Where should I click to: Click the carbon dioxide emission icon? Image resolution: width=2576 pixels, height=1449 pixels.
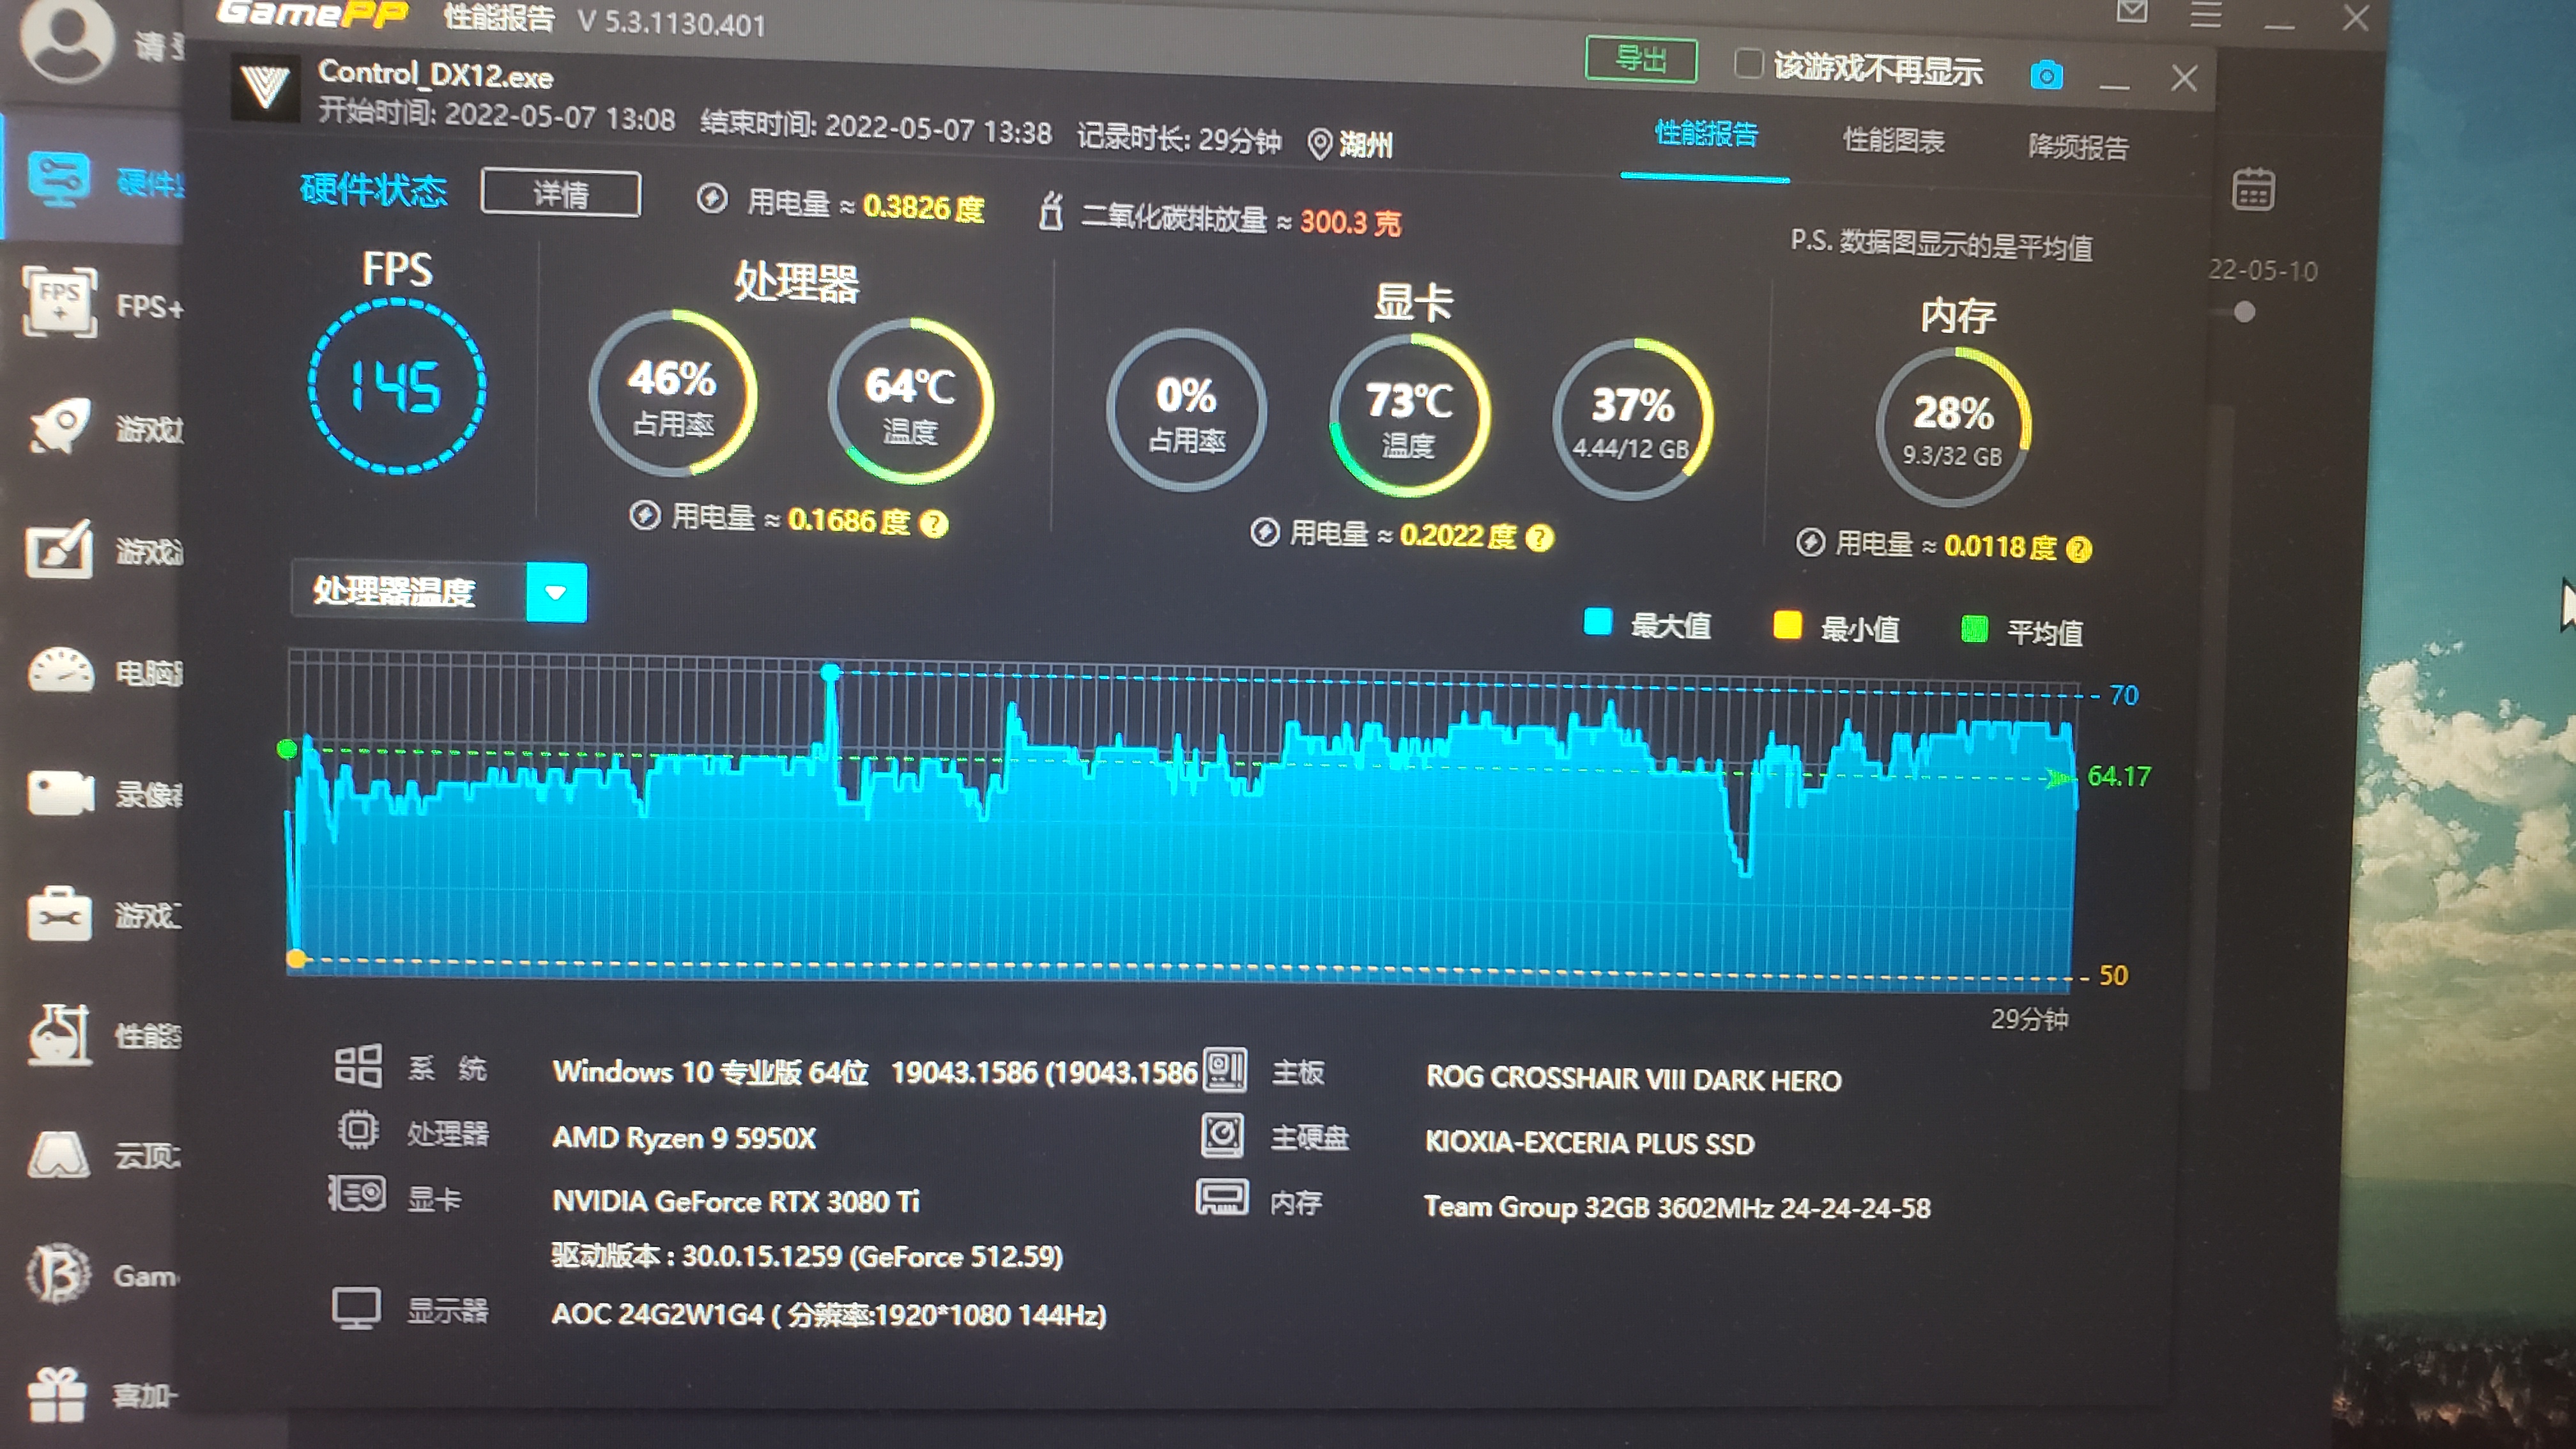pos(1050,211)
